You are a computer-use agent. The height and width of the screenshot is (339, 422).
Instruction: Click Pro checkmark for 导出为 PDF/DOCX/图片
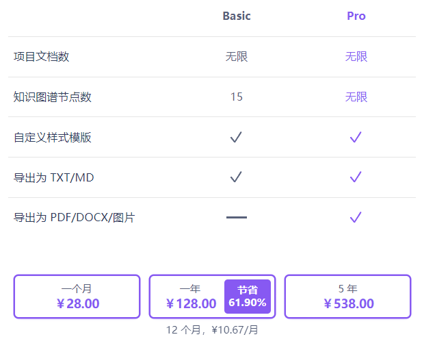[356, 218]
